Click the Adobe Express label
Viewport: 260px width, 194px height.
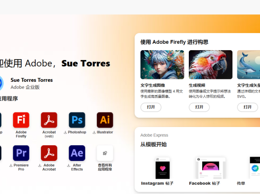pyautogui.click(x=154, y=135)
